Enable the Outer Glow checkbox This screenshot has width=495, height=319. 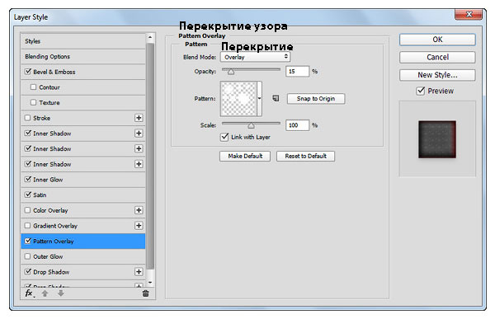[x=28, y=256]
